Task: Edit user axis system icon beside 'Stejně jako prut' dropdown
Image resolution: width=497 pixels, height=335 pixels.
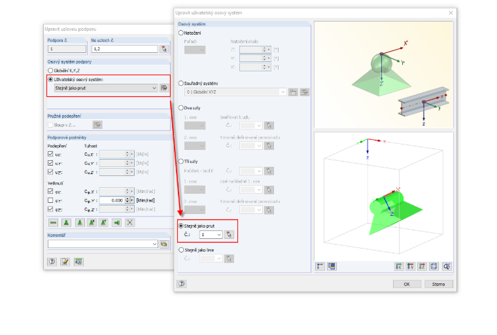Action: coord(164,88)
